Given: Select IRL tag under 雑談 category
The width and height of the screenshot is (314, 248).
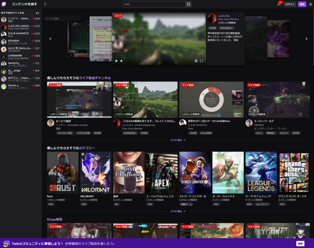Looking at the screenshot, I should [x=116, y=204].
